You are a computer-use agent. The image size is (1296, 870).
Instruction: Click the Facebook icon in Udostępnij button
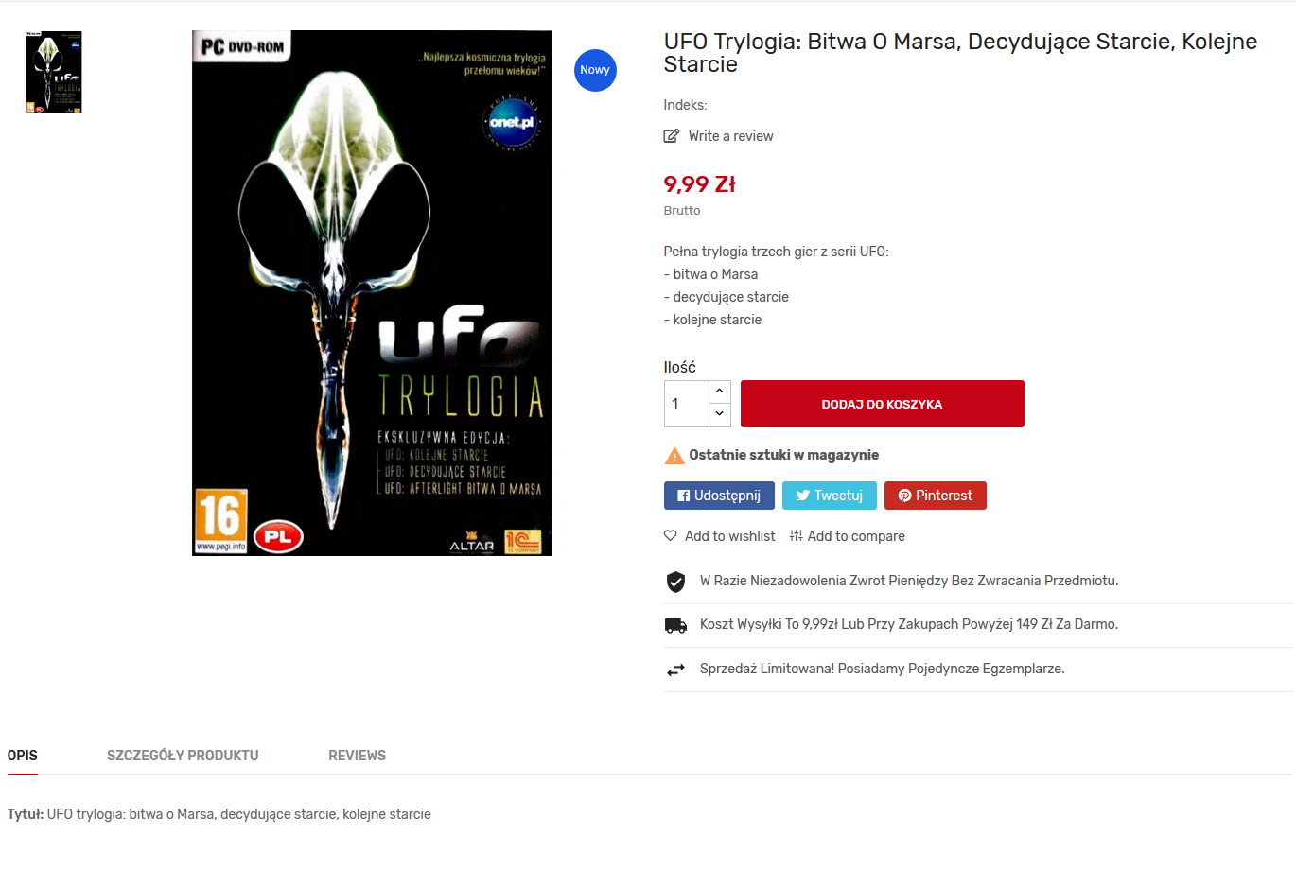click(684, 496)
